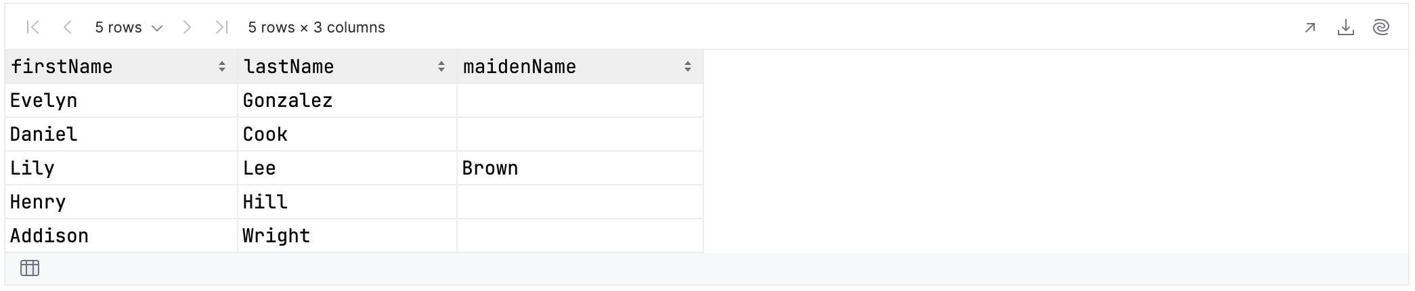Go to the previous page arrow

(x=67, y=27)
